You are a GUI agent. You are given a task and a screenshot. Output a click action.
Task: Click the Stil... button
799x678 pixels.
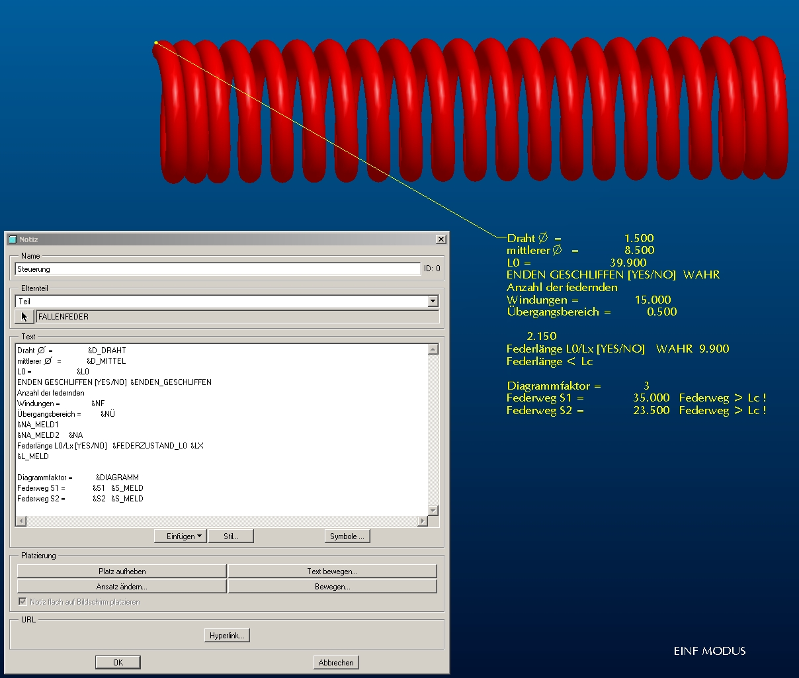point(231,536)
